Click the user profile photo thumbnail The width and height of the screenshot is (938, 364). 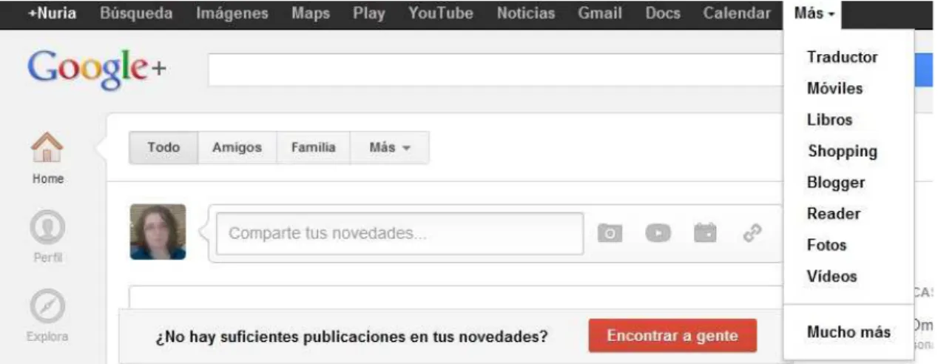tap(158, 232)
